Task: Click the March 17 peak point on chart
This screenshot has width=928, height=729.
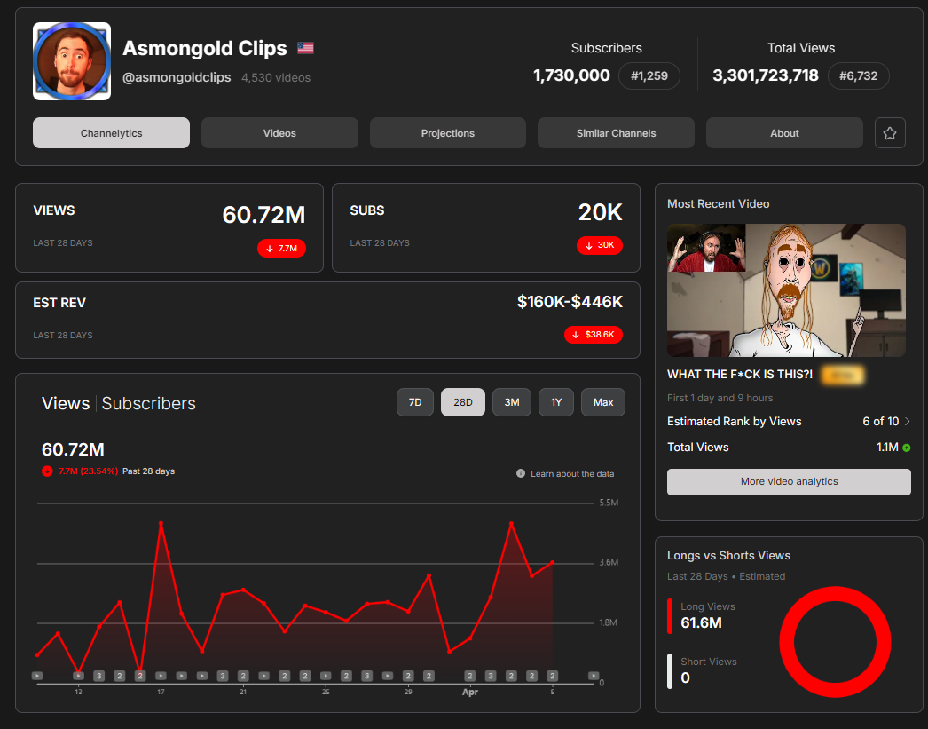Action: pos(161,524)
